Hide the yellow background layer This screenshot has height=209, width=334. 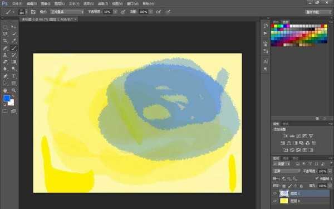pyautogui.click(x=275, y=201)
